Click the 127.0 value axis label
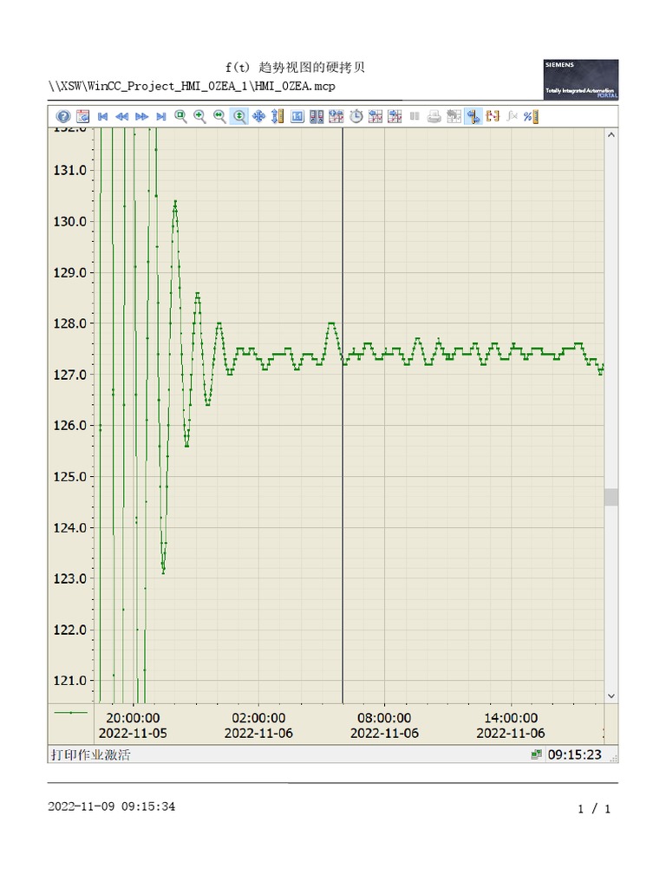 click(x=69, y=375)
